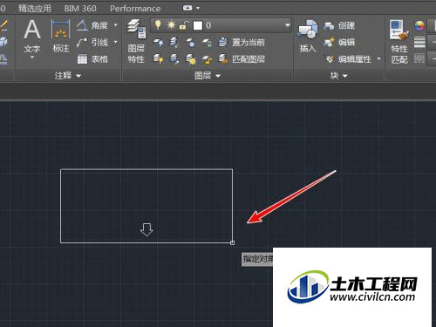The height and width of the screenshot is (327, 436).
Task: Click the lineweight icon with solid lines
Action: pos(419,43)
